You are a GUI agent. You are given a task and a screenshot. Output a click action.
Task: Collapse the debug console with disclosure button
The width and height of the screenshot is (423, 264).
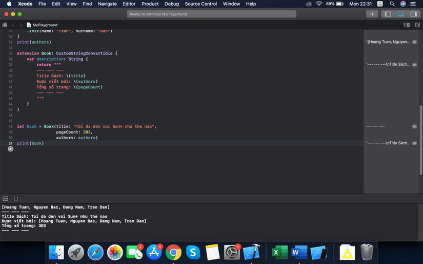click(x=6, y=198)
